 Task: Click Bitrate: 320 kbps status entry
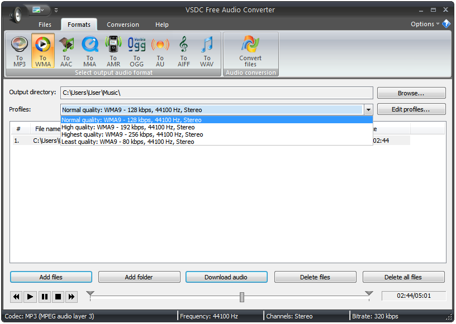point(375,316)
